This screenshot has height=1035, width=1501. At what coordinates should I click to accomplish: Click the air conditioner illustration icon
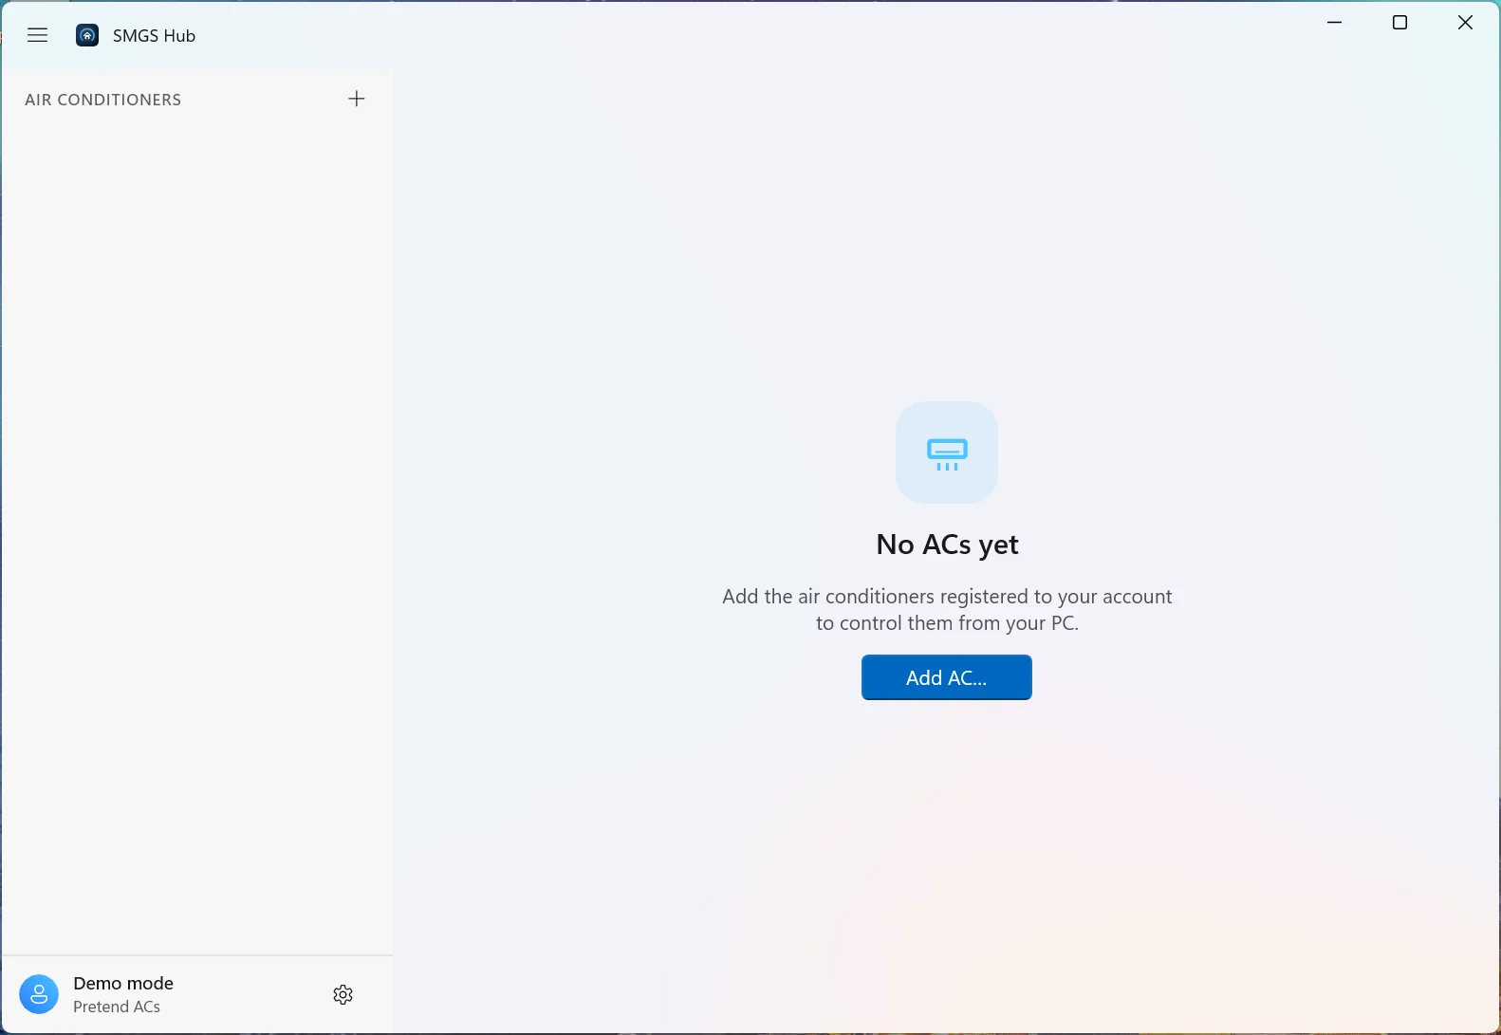click(947, 453)
